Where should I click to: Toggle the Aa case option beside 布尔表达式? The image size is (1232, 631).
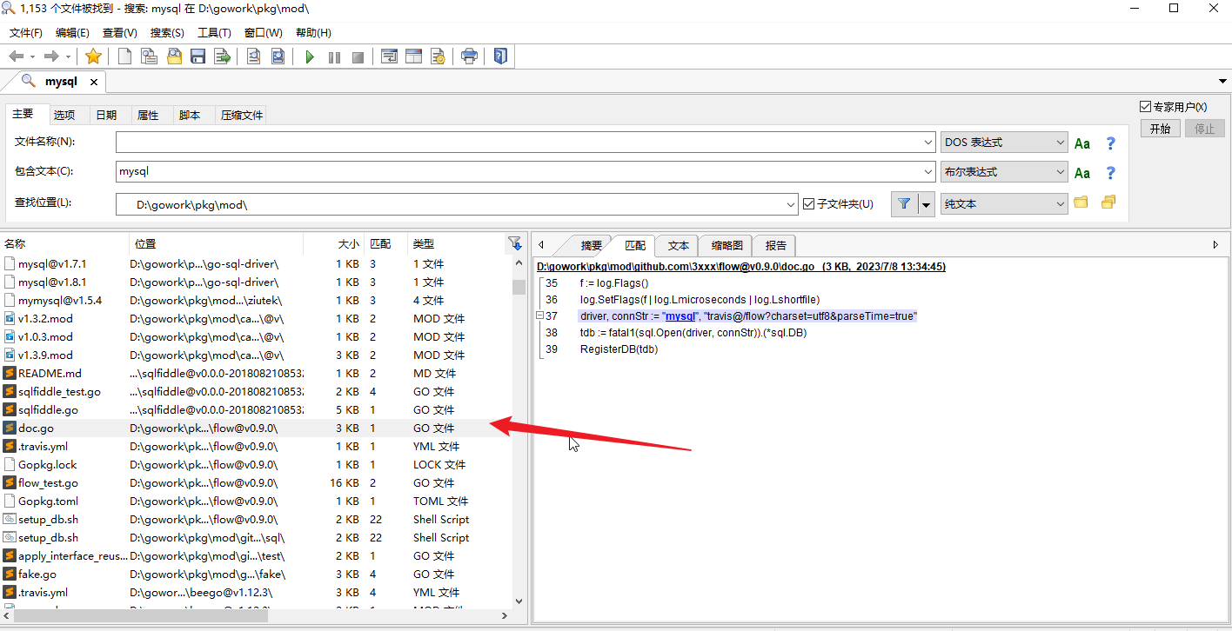coord(1082,173)
